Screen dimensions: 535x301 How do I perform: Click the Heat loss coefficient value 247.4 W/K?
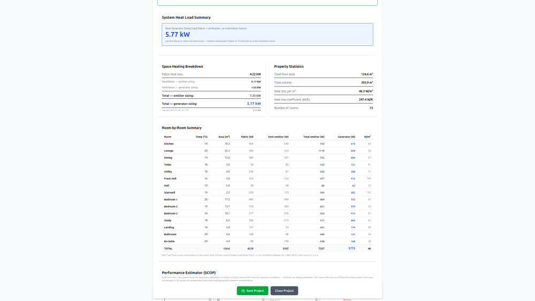tap(365, 99)
